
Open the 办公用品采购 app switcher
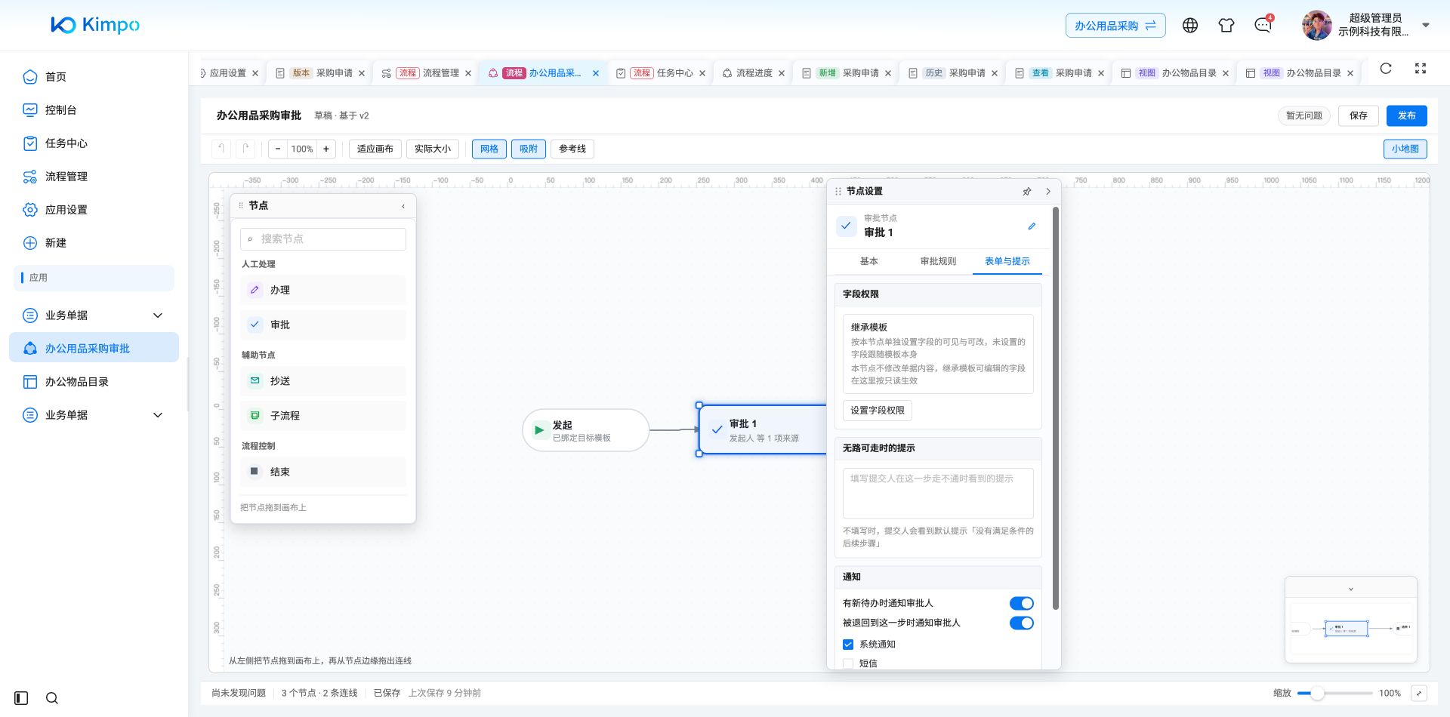(x=1115, y=26)
